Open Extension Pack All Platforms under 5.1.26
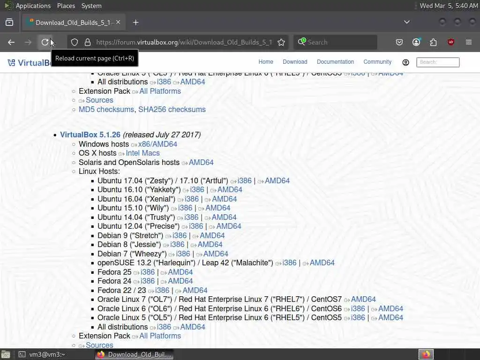 pyautogui.click(x=160, y=336)
